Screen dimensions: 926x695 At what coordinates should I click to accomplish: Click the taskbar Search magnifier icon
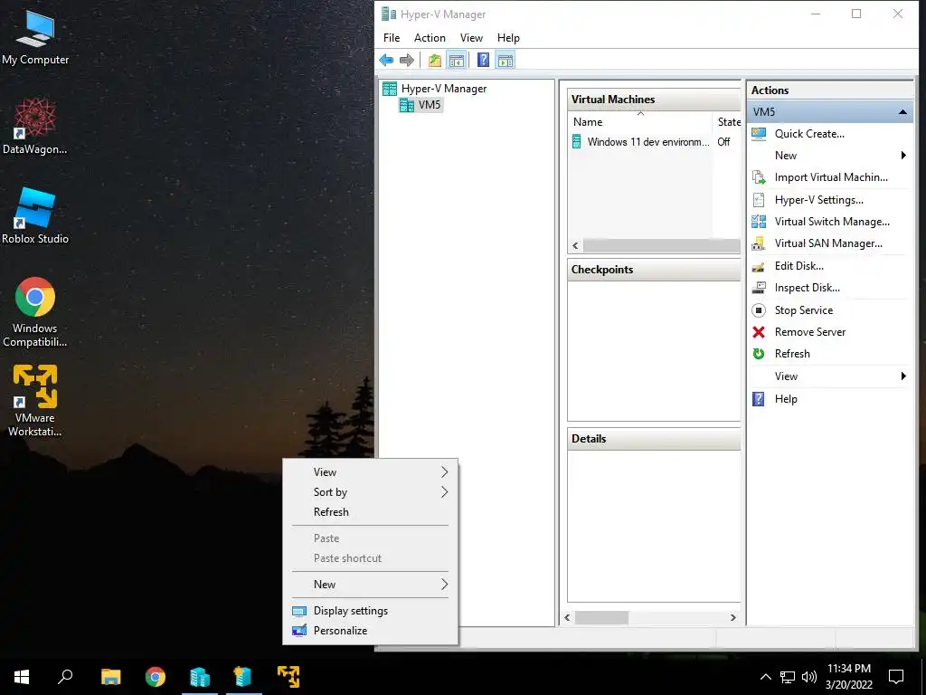pos(65,677)
